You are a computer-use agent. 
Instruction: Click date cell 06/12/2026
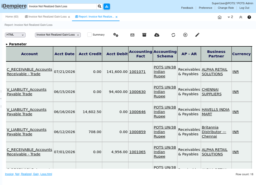[64, 132]
